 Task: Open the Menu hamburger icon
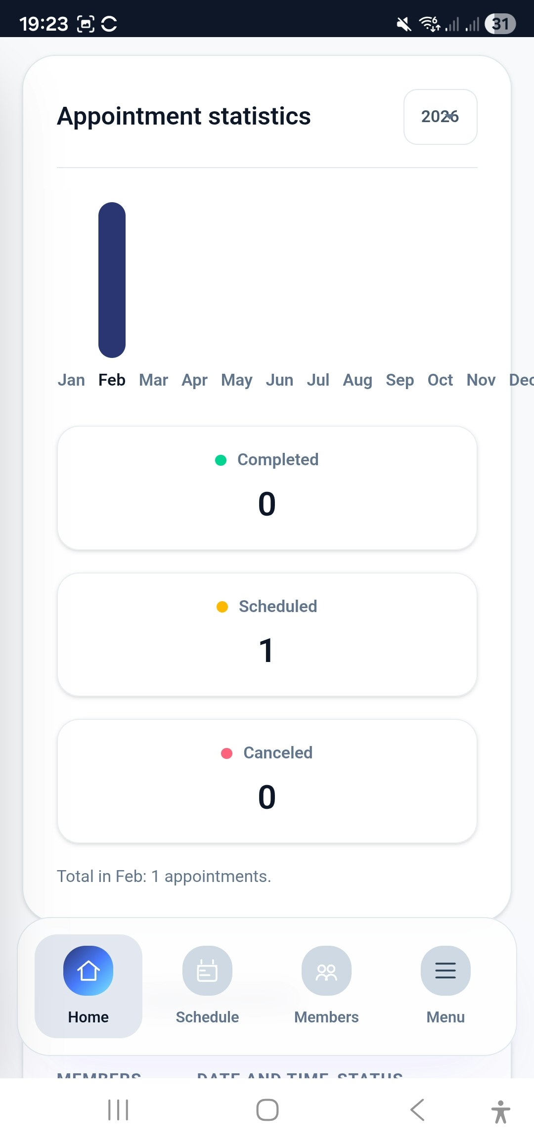(x=445, y=970)
